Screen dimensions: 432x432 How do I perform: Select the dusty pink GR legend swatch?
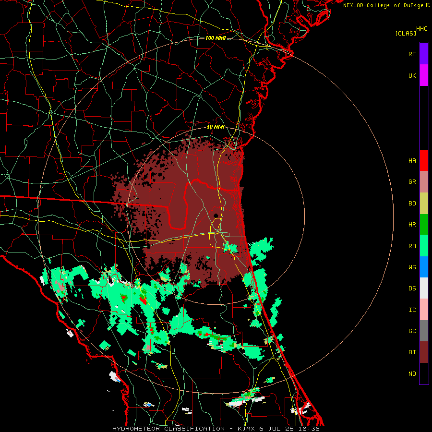pyautogui.click(x=424, y=182)
